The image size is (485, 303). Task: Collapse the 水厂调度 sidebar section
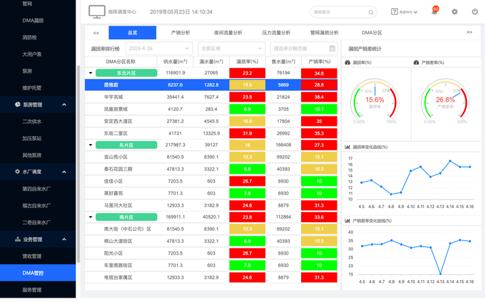tap(64, 172)
